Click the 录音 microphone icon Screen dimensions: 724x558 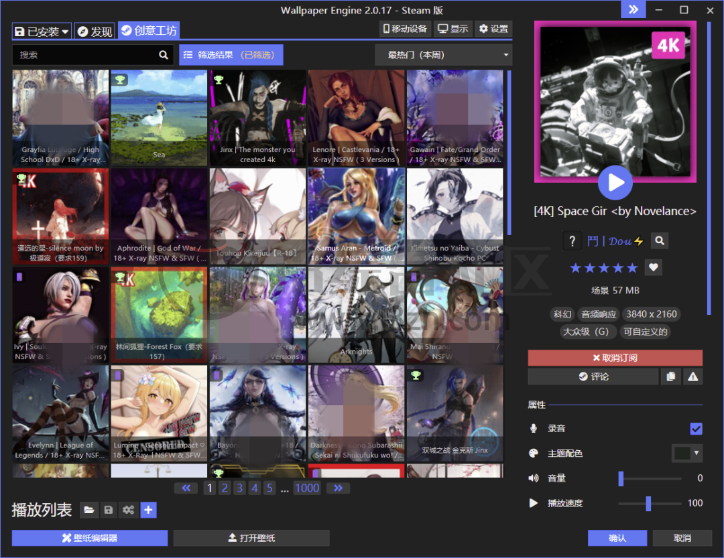click(534, 428)
